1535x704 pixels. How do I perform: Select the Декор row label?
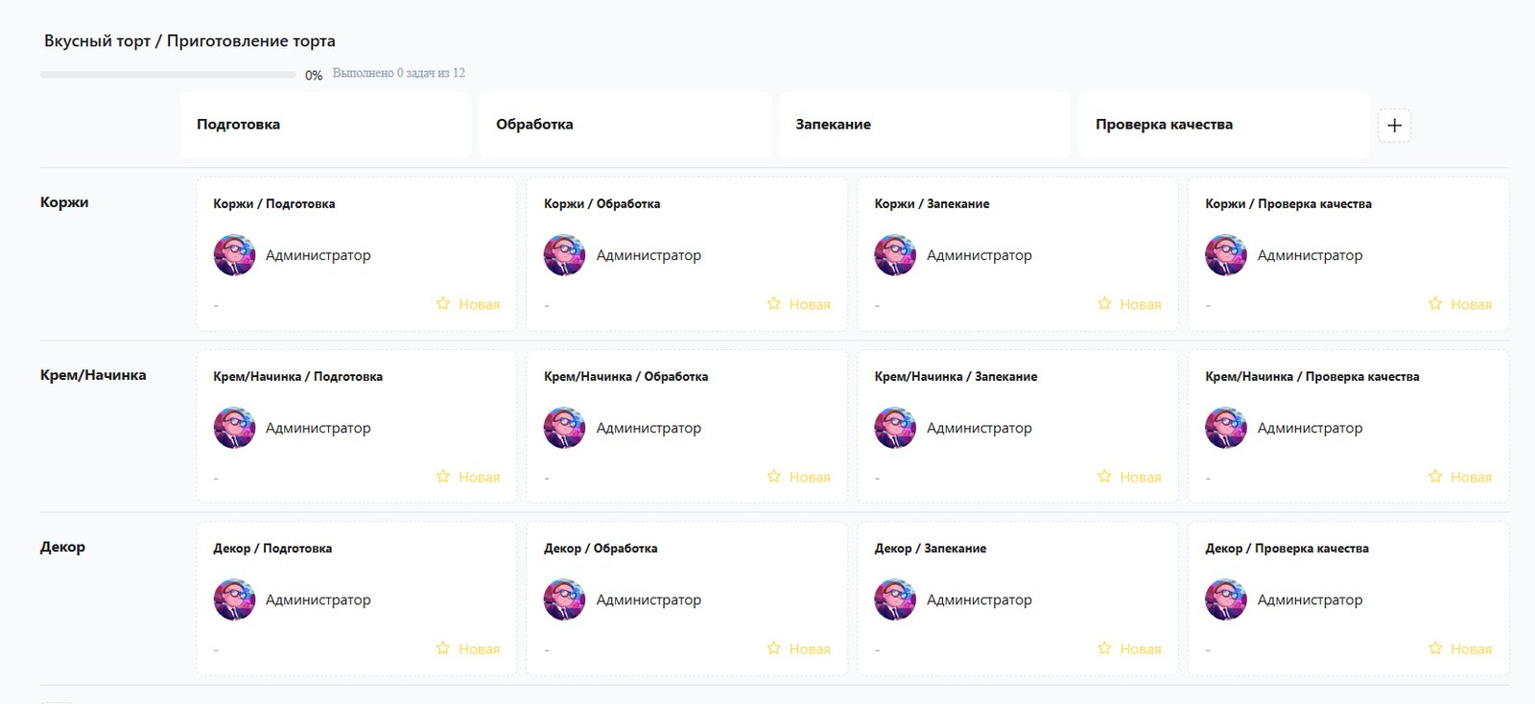point(62,547)
